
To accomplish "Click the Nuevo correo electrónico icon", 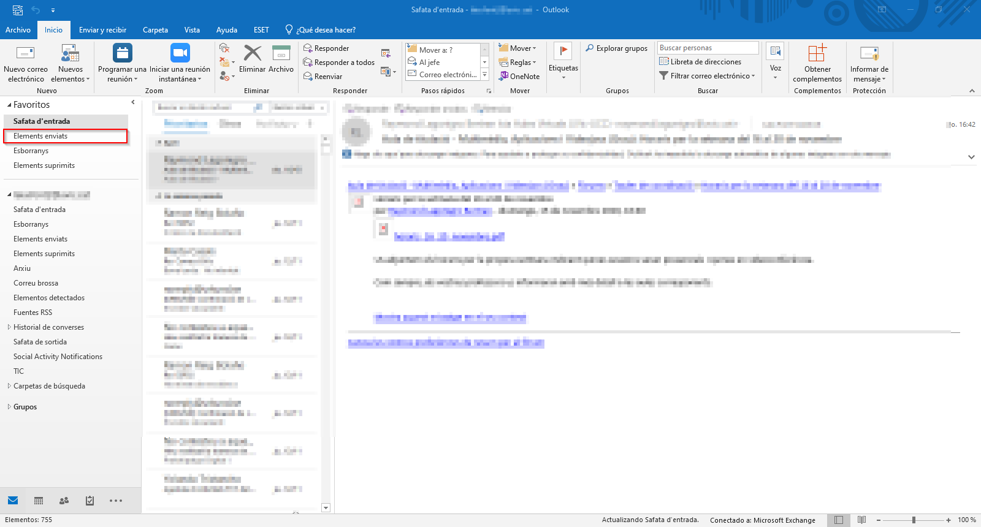I will 25,53.
